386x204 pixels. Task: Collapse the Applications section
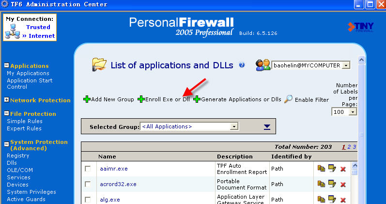coord(7,65)
